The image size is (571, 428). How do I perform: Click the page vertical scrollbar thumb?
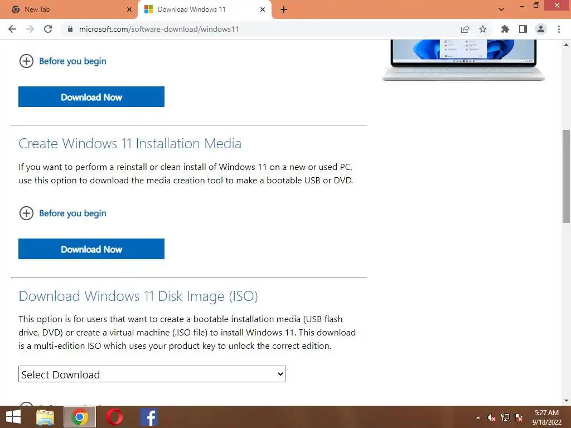(x=567, y=176)
